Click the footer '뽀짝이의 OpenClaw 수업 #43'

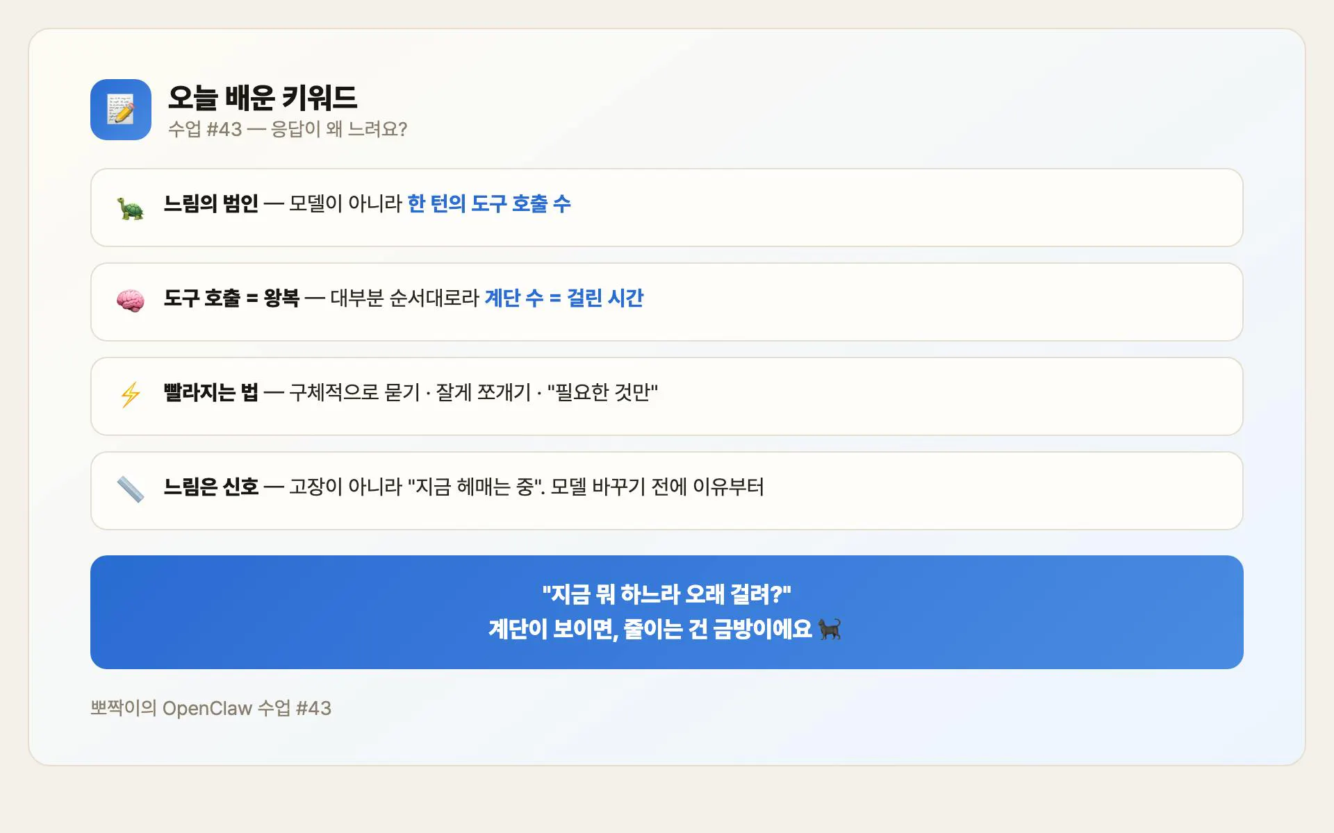coord(211,708)
